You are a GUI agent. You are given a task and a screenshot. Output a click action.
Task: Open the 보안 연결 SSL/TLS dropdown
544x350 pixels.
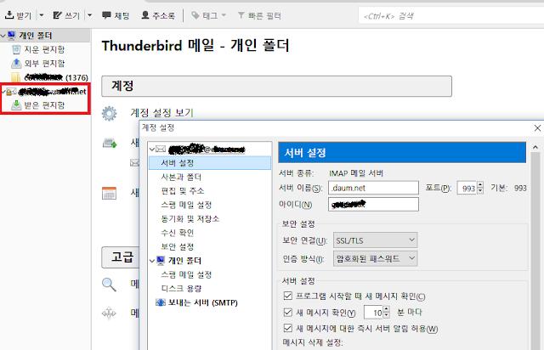[x=375, y=240]
